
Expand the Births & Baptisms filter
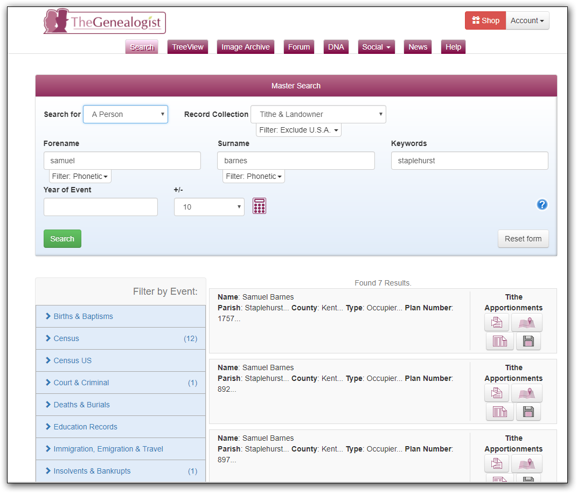point(121,316)
